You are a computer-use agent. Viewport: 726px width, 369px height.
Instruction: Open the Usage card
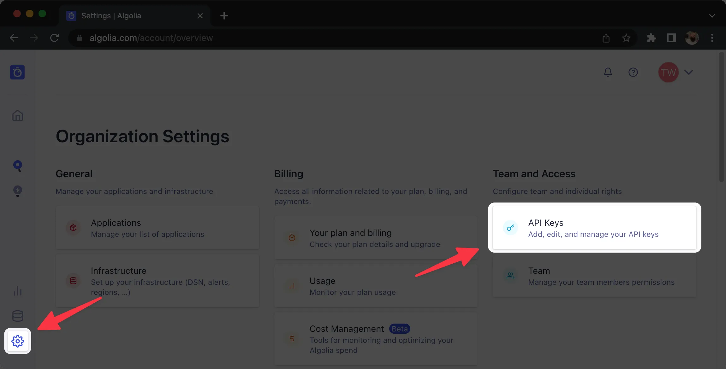376,286
